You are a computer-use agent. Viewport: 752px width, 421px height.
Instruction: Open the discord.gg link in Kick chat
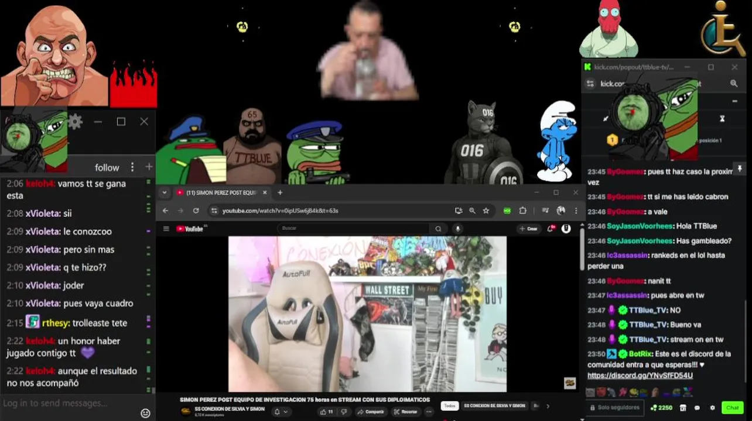pyautogui.click(x=640, y=375)
